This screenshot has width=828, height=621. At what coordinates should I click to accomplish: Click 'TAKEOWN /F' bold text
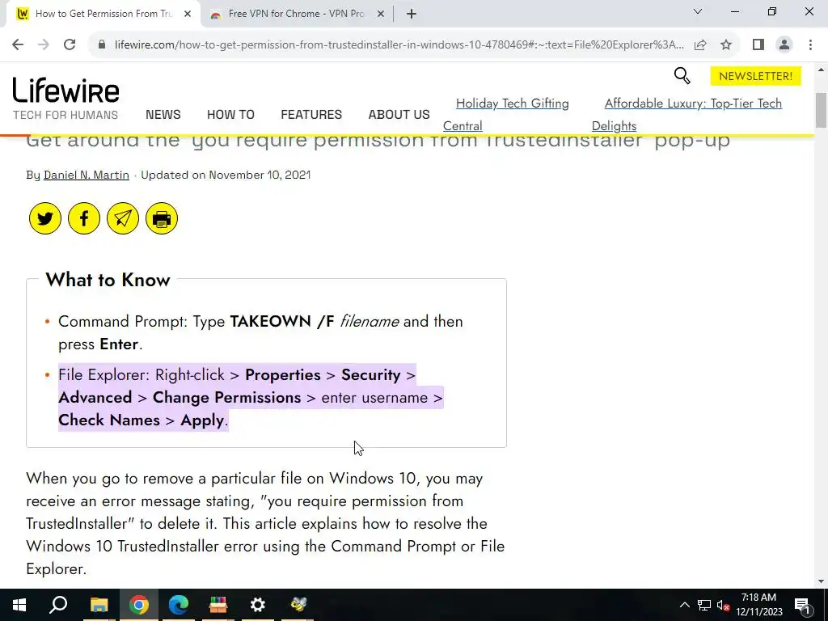282,321
